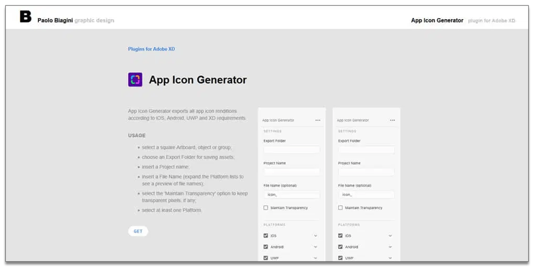The height and width of the screenshot is (267, 534).
Task: Click SETTINGS label in right panel
Action: point(347,131)
